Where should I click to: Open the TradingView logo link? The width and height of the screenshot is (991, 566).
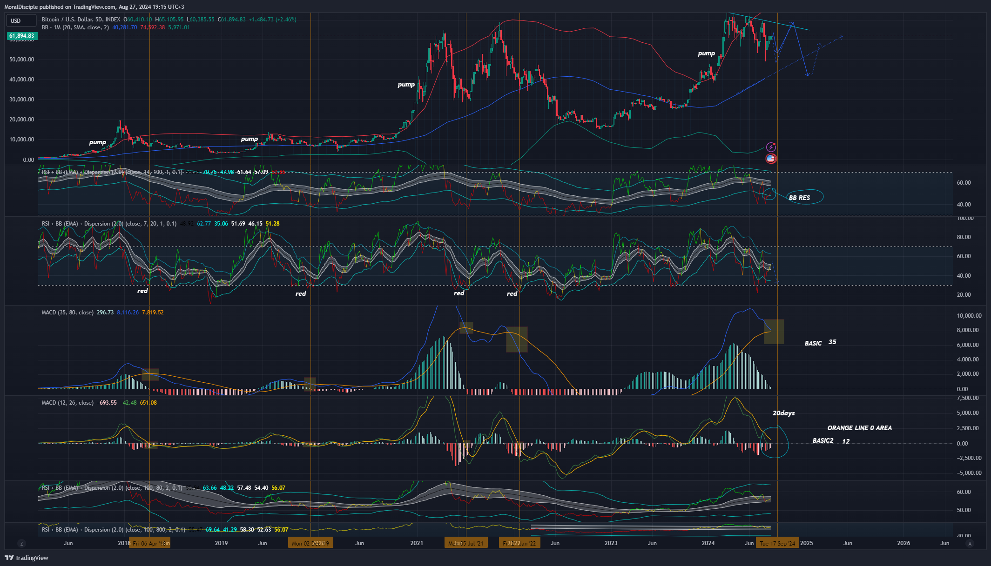pyautogui.click(x=27, y=558)
